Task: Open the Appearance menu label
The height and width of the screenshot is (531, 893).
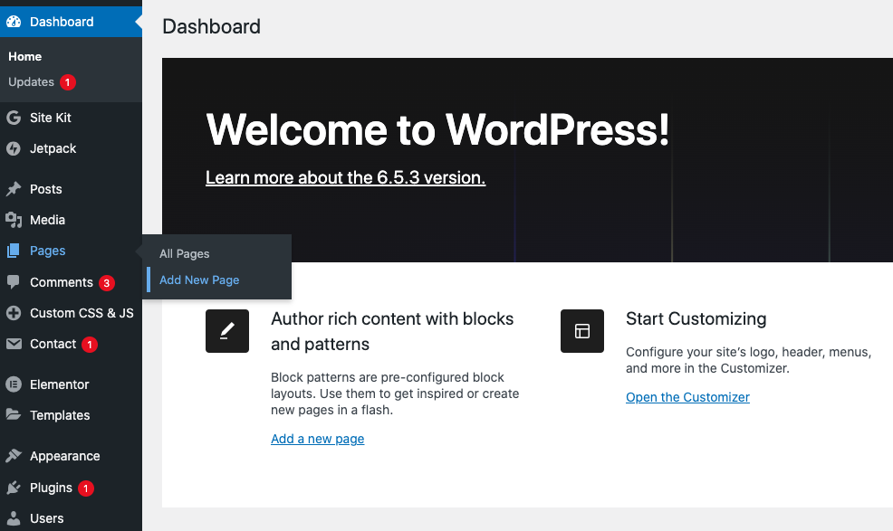Action: coord(65,456)
